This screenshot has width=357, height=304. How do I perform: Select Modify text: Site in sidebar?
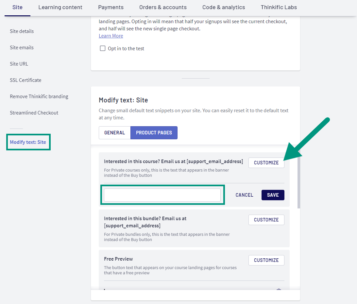pyautogui.click(x=28, y=142)
